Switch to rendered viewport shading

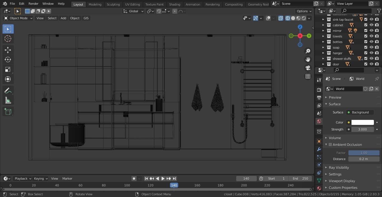304,18
